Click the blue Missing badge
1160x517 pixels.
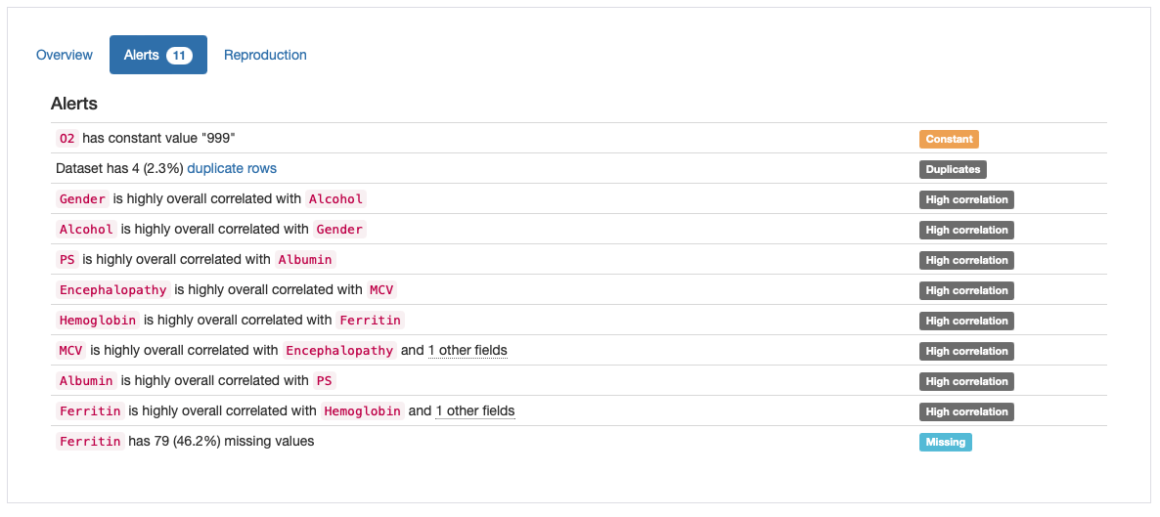tap(946, 443)
